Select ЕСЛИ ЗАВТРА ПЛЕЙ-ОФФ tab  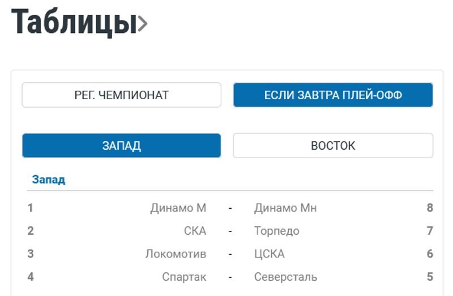[333, 95]
